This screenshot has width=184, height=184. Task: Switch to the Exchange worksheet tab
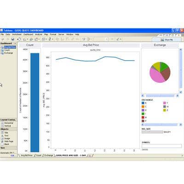(49, 155)
